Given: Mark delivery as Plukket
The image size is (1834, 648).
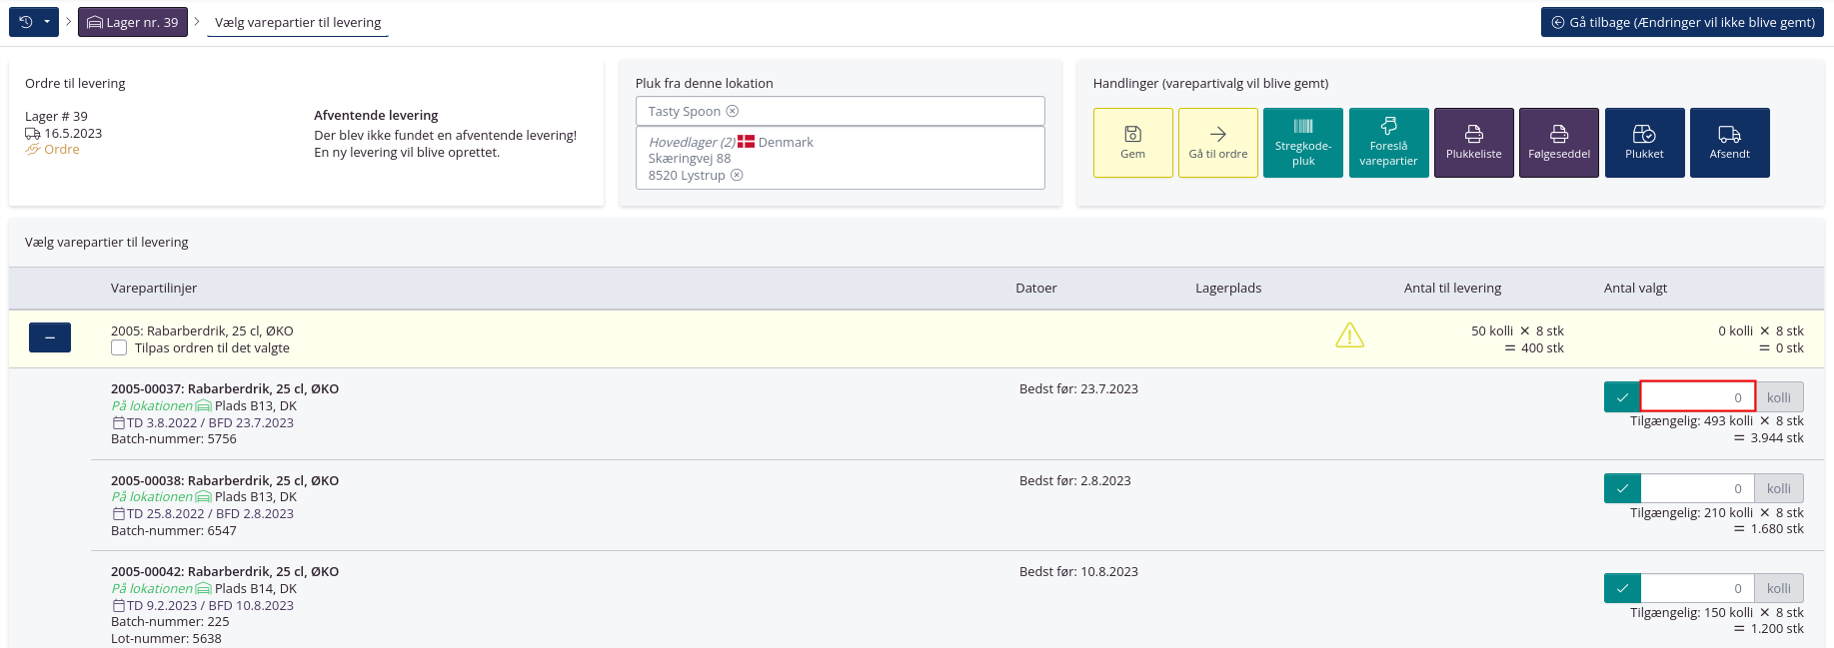Looking at the screenshot, I should coord(1644,143).
